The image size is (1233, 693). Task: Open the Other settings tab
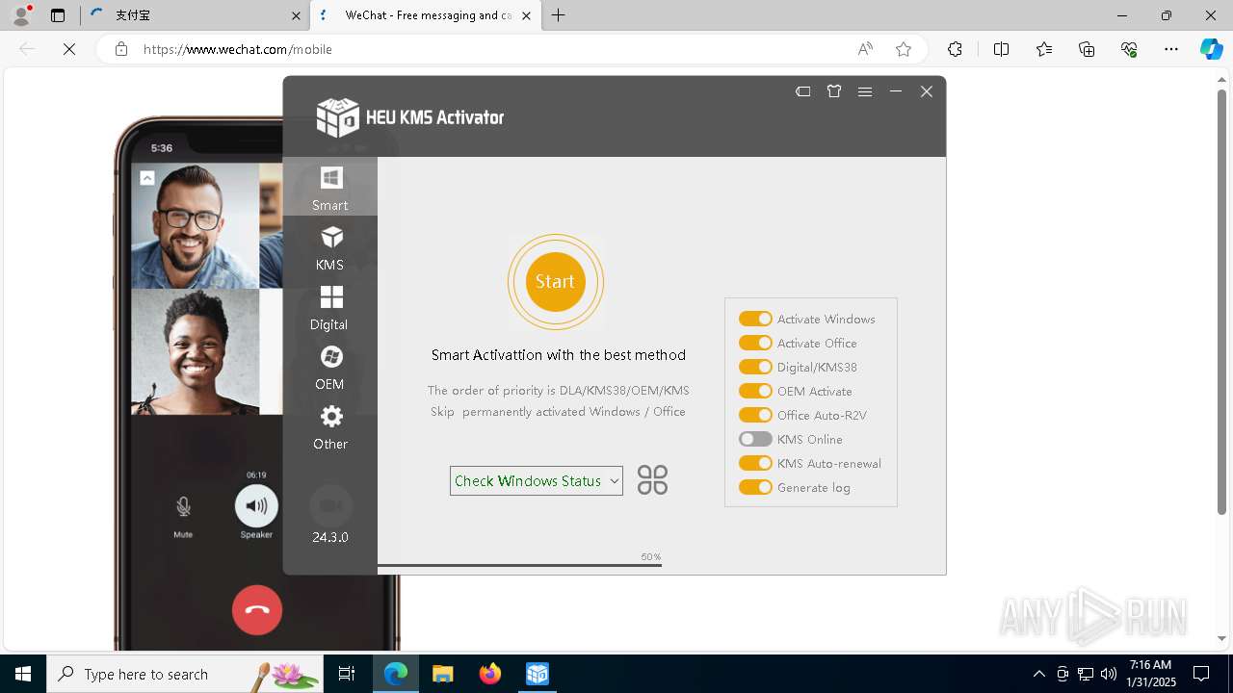[x=329, y=426]
